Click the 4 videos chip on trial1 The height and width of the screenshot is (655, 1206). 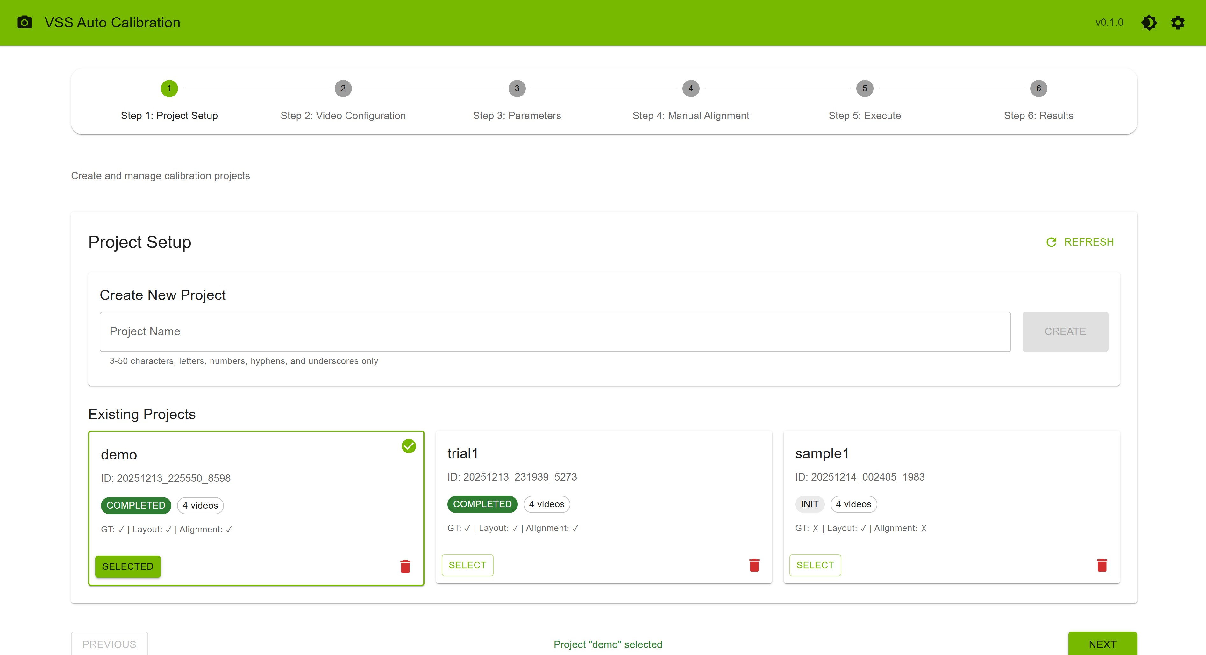(546, 504)
